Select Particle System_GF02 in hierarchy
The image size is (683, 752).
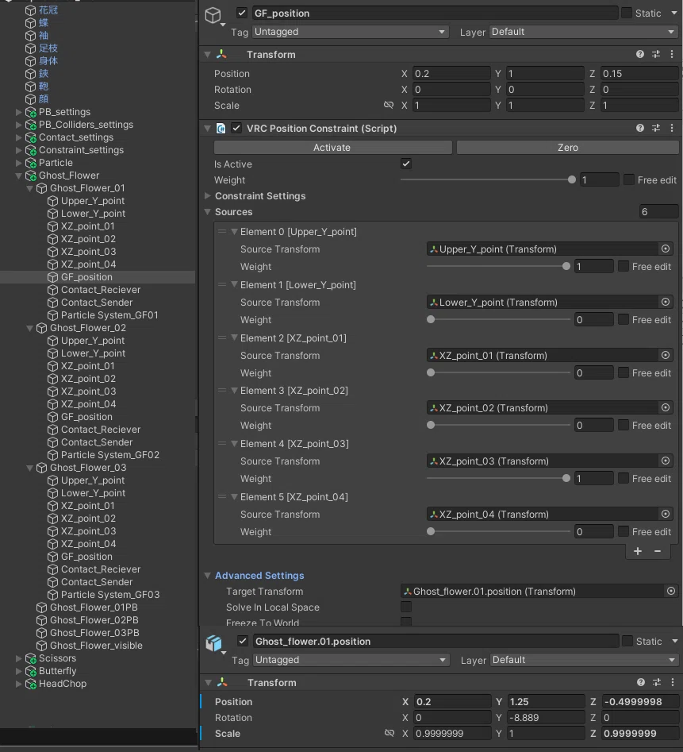110,455
